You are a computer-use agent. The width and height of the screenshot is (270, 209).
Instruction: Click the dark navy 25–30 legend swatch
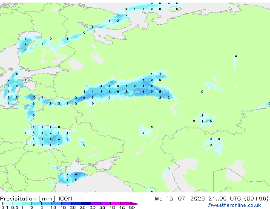click(x=86, y=203)
